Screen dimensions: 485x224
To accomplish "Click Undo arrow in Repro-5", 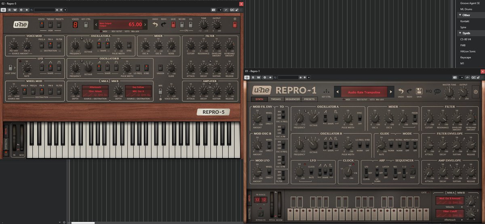I will coord(155,25).
